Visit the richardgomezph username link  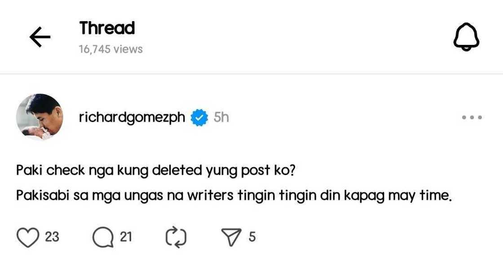pos(132,118)
